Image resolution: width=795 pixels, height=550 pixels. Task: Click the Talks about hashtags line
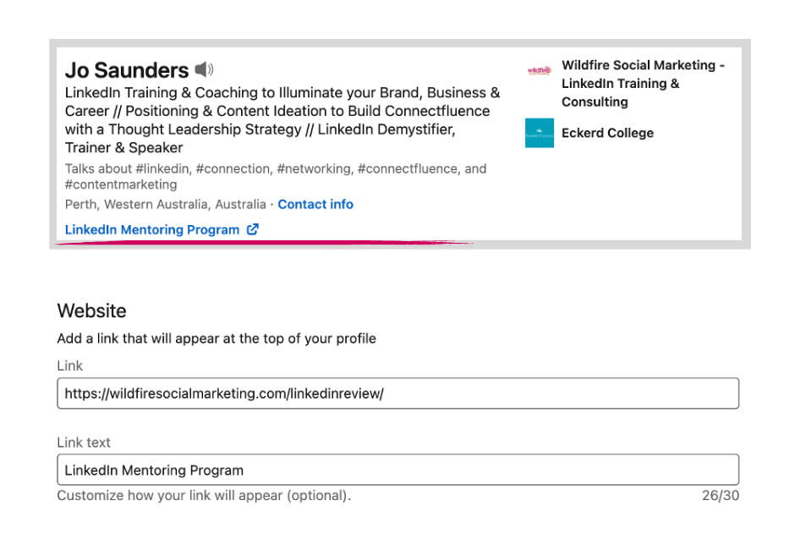(276, 176)
